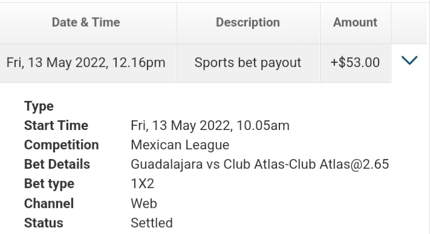The image size is (430, 234).
Task: Click the Date & Time column header
Action: [x=86, y=22]
